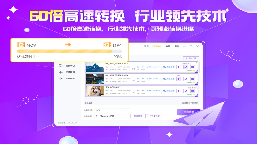This screenshot has width=257, height=144.
Task: Click the 格式转换中 status text
Action: [29, 57]
